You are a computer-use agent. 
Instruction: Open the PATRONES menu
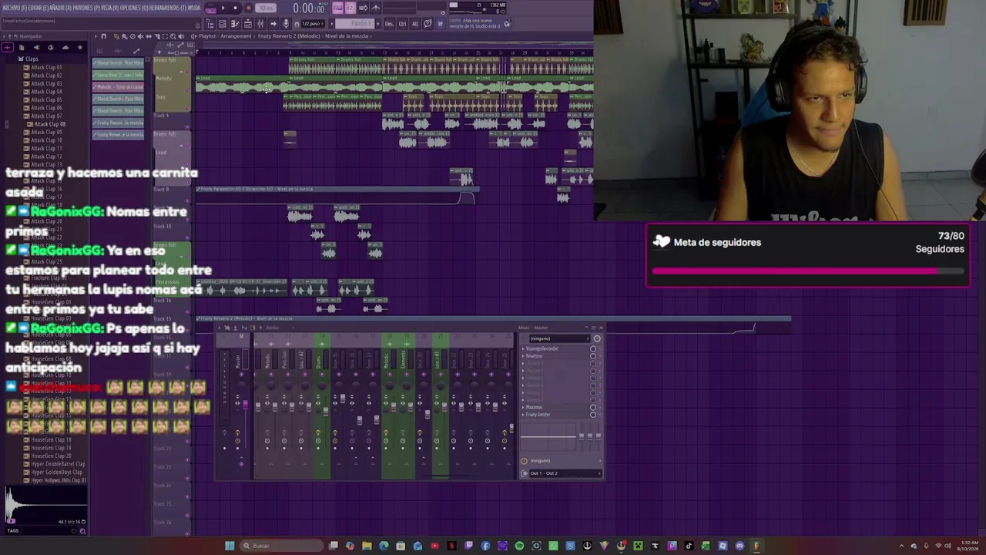tap(88, 8)
